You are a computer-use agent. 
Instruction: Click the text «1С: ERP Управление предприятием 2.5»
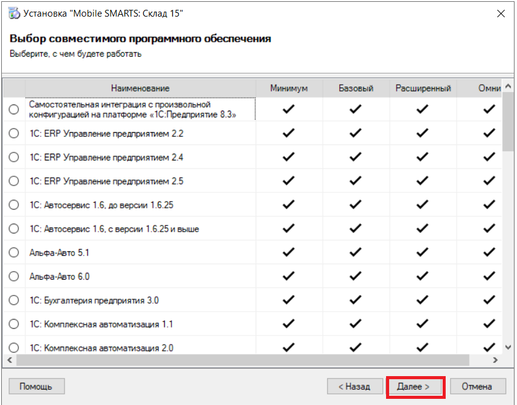point(106,181)
